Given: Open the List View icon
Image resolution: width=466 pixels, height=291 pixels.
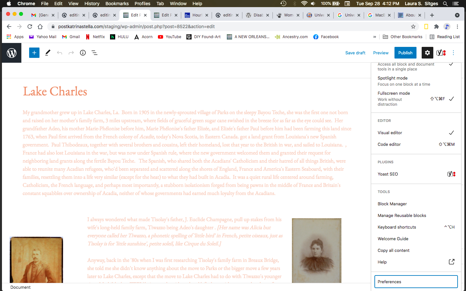Looking at the screenshot, I should 94,53.
